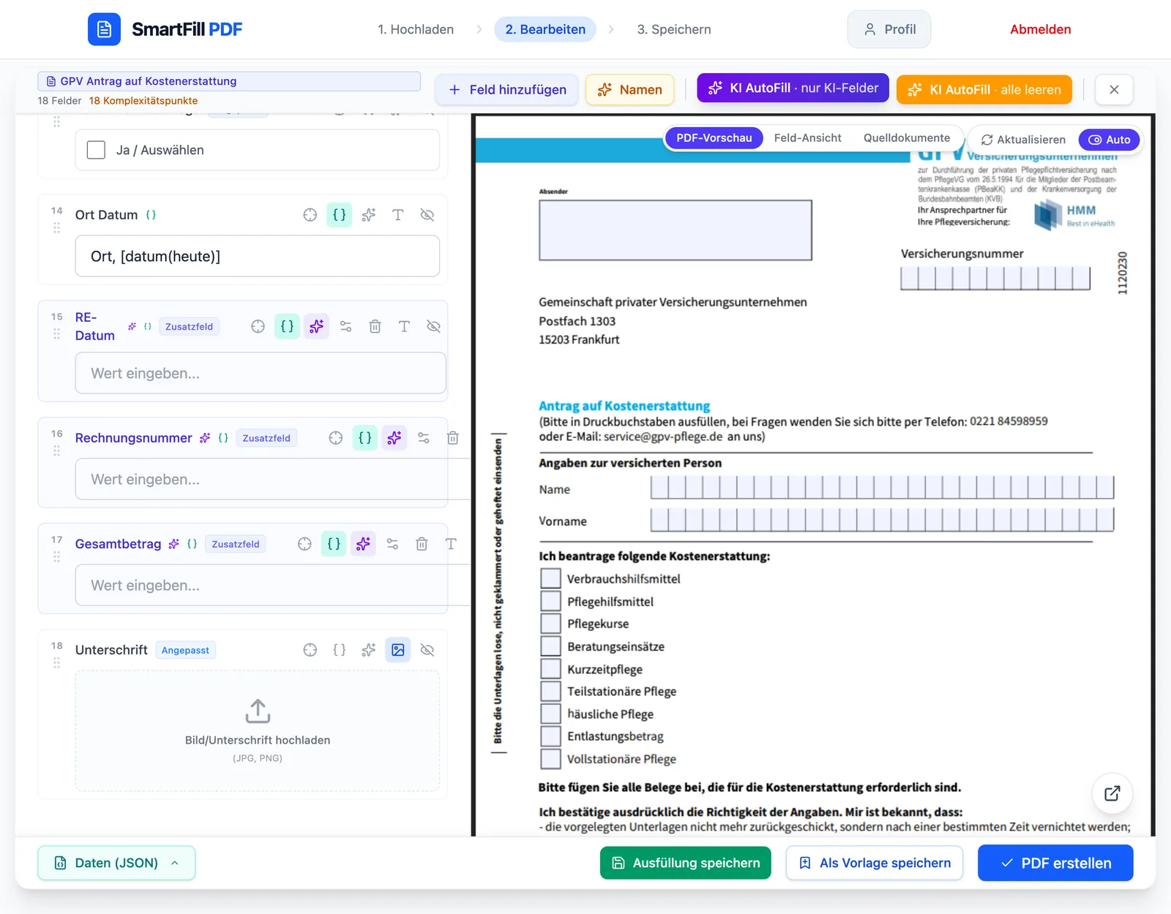This screenshot has width=1171, height=914.
Task: Click the Abmelden link
Action: pos(1040,29)
